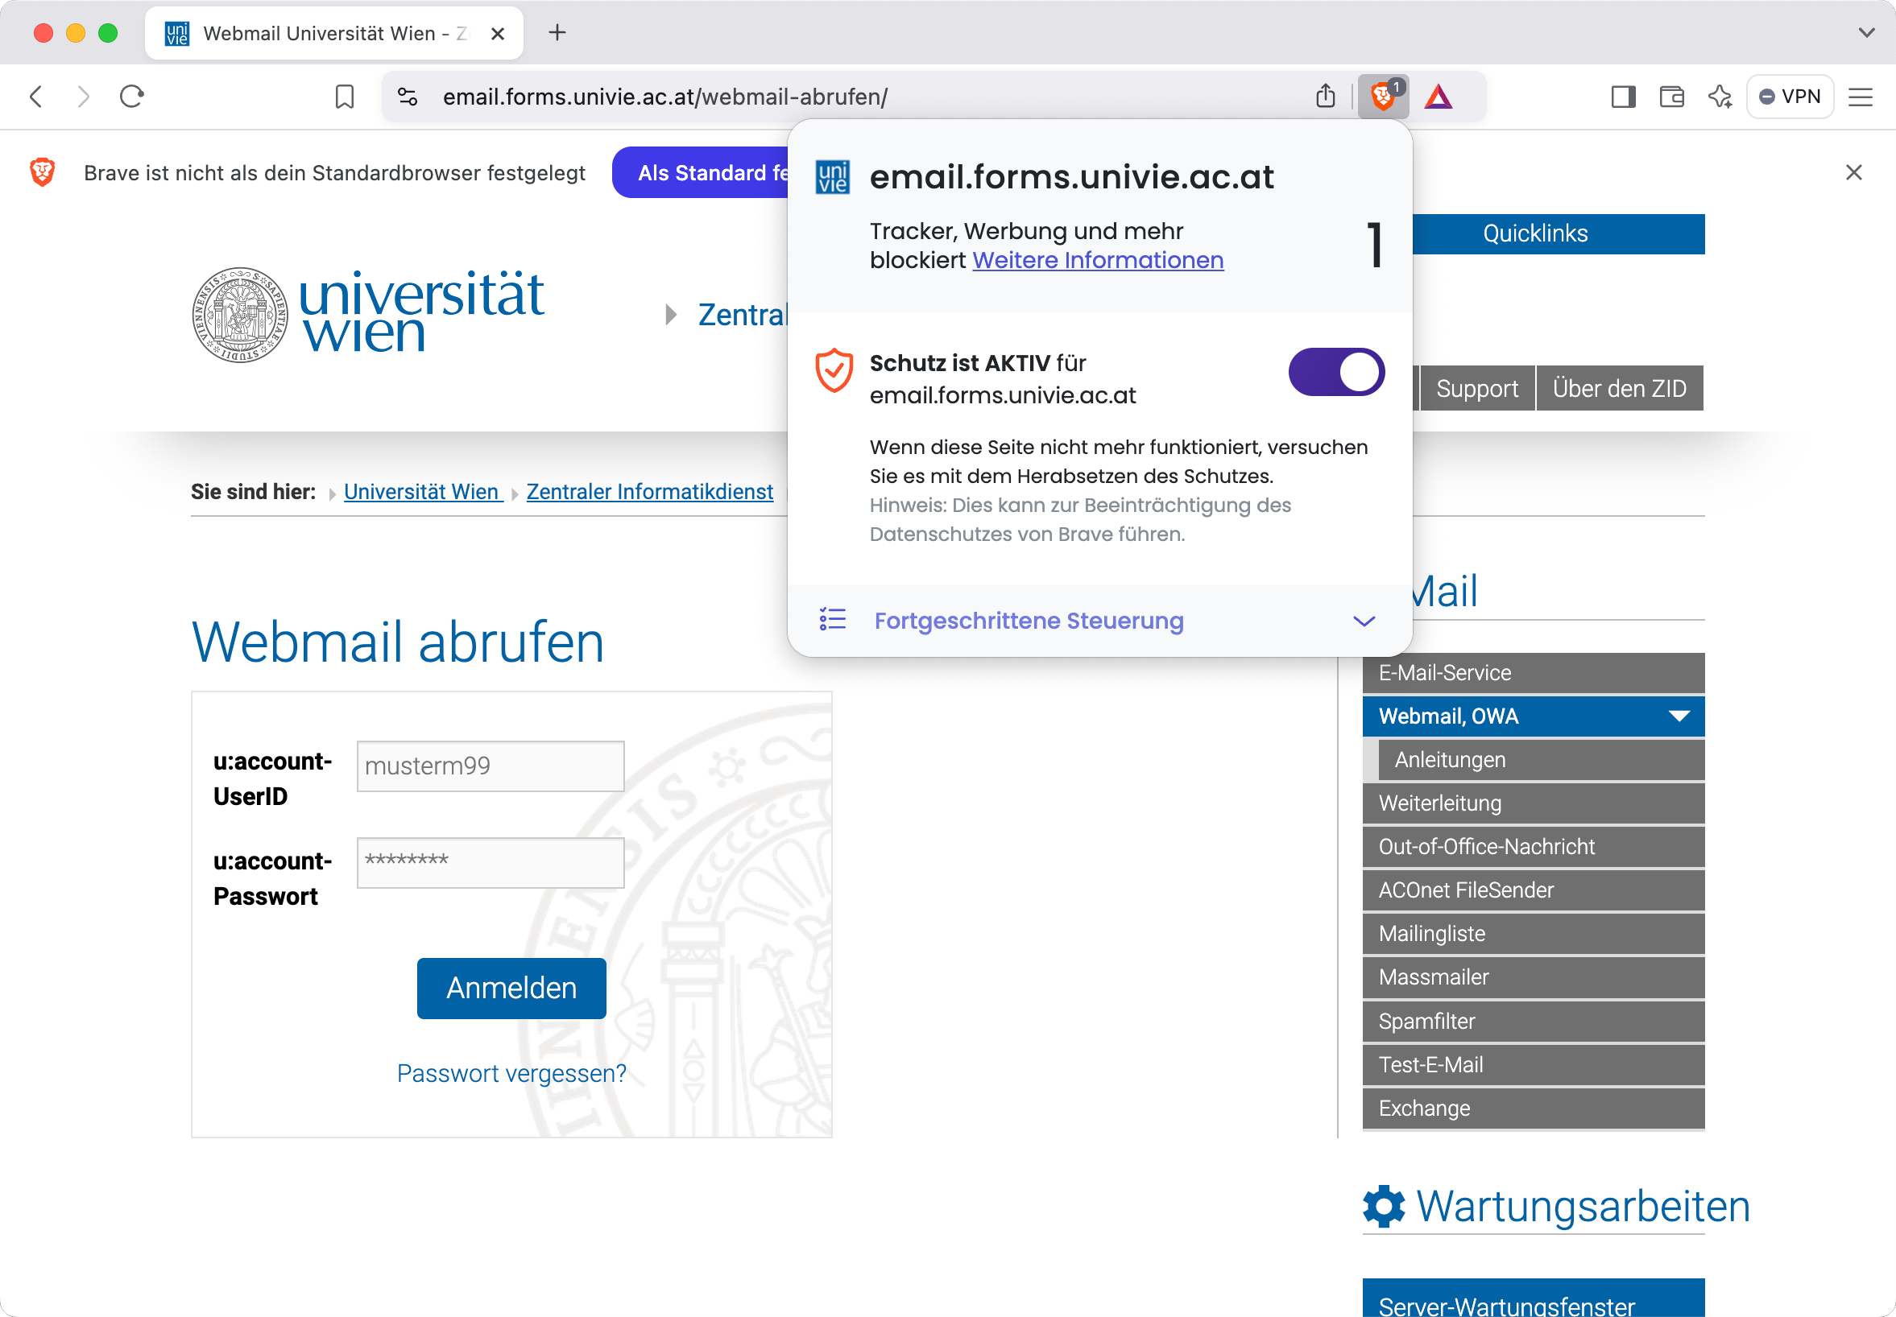The height and width of the screenshot is (1317, 1896).
Task: Click the chevron next to Fortgeschrittene Steuerung
Action: tap(1364, 621)
